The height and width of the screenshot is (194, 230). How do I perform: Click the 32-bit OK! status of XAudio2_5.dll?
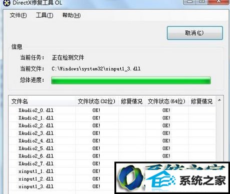click(96, 148)
